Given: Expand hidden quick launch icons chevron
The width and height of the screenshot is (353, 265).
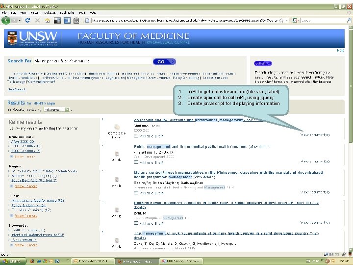Looking at the screenshot, I should [x=68, y=261].
